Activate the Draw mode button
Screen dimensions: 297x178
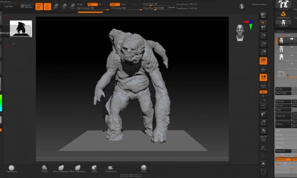click(47, 7)
